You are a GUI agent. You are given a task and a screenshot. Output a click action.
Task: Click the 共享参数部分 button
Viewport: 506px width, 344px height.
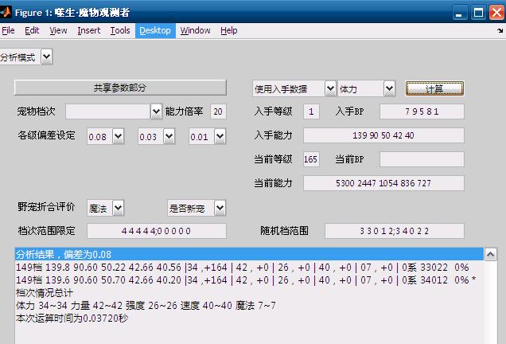coord(119,88)
